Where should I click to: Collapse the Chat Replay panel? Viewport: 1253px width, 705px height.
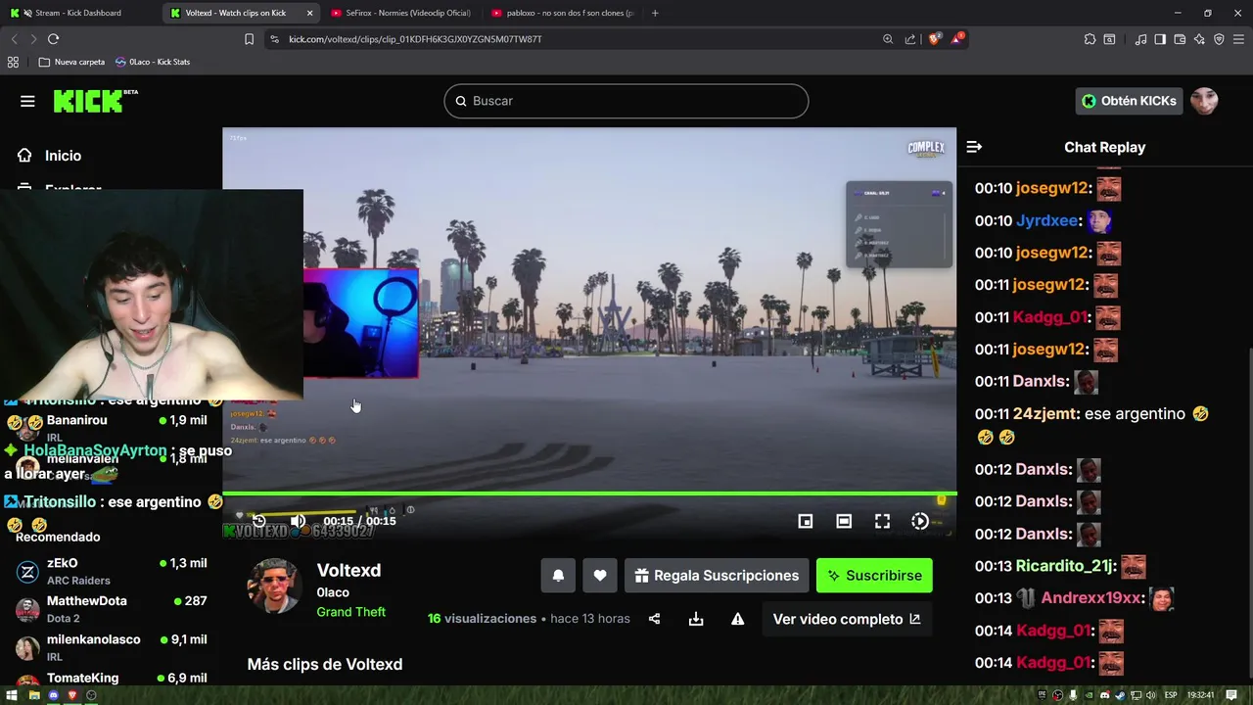click(x=974, y=147)
